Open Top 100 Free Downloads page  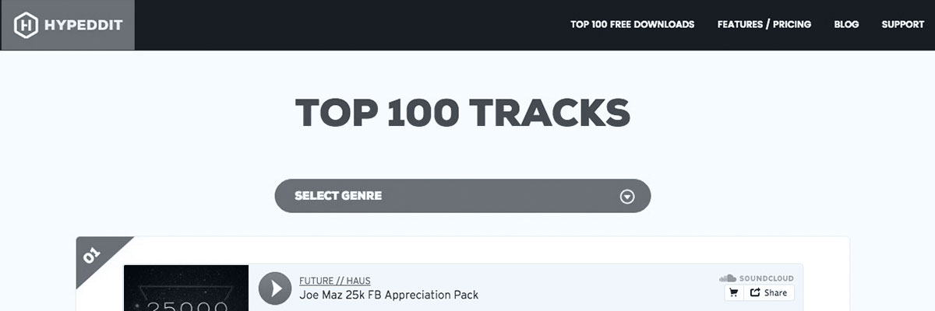click(x=632, y=25)
